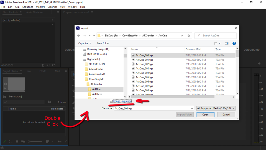
Task: Select DVD RW Drive (E:) in tree
Action: (97, 54)
